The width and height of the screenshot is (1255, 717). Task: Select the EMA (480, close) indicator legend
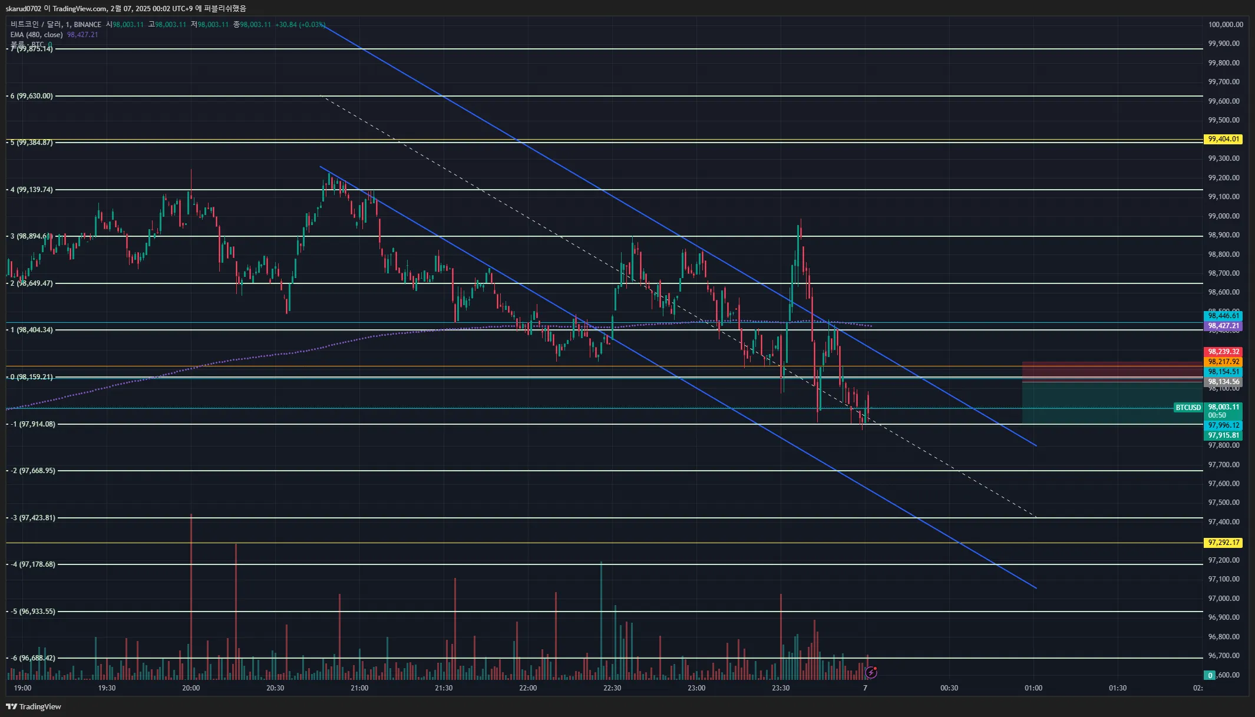[x=37, y=35]
